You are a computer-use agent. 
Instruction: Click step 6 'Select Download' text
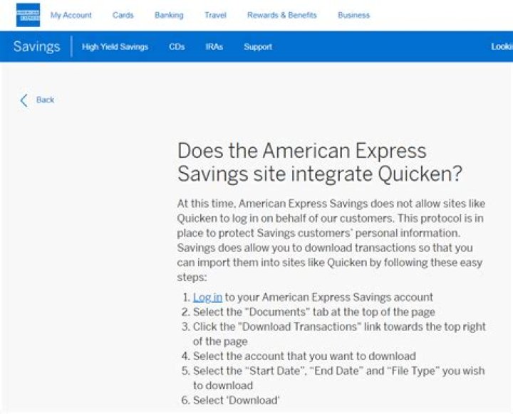(237, 400)
